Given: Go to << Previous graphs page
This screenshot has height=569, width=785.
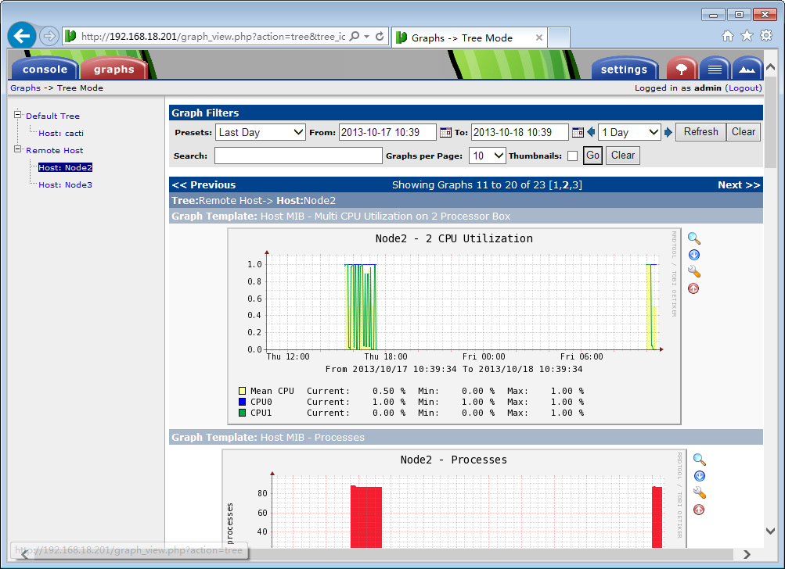Looking at the screenshot, I should [x=203, y=185].
